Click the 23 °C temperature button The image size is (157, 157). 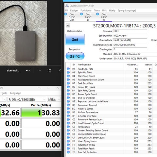tap(75, 56)
